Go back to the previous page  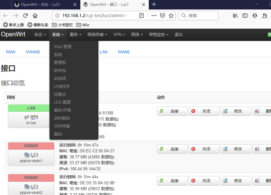[x=5, y=16]
